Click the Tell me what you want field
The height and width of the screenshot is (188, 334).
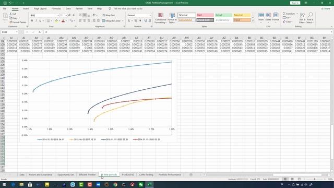[128, 9]
